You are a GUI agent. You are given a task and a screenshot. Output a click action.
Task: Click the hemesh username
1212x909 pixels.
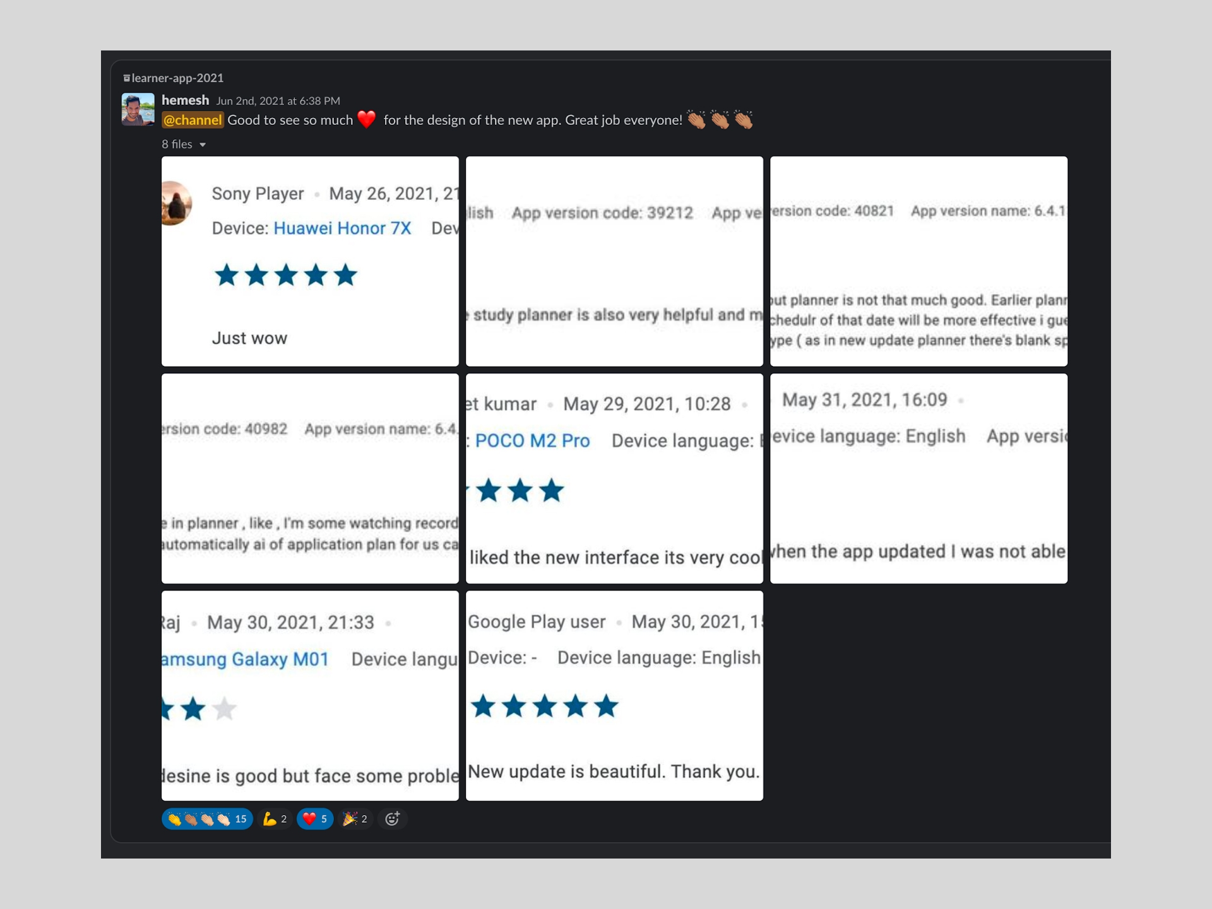click(x=185, y=100)
